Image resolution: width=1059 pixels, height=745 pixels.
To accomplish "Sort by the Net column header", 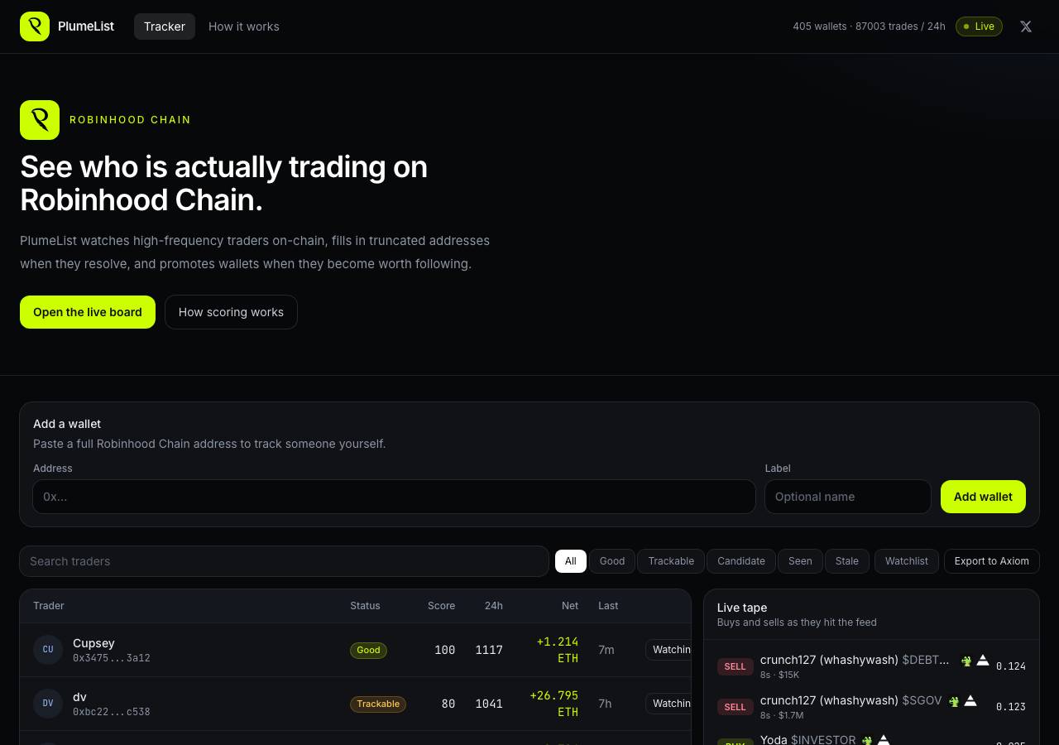I will [x=570, y=606].
